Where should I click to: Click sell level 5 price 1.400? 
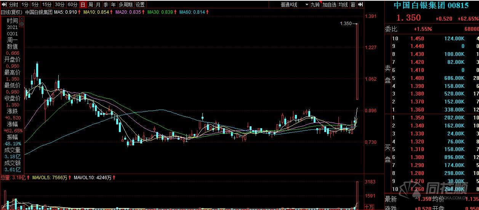417,78
